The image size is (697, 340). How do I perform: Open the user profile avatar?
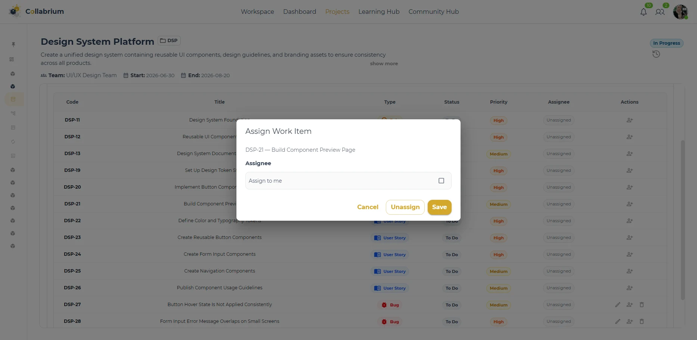[681, 12]
